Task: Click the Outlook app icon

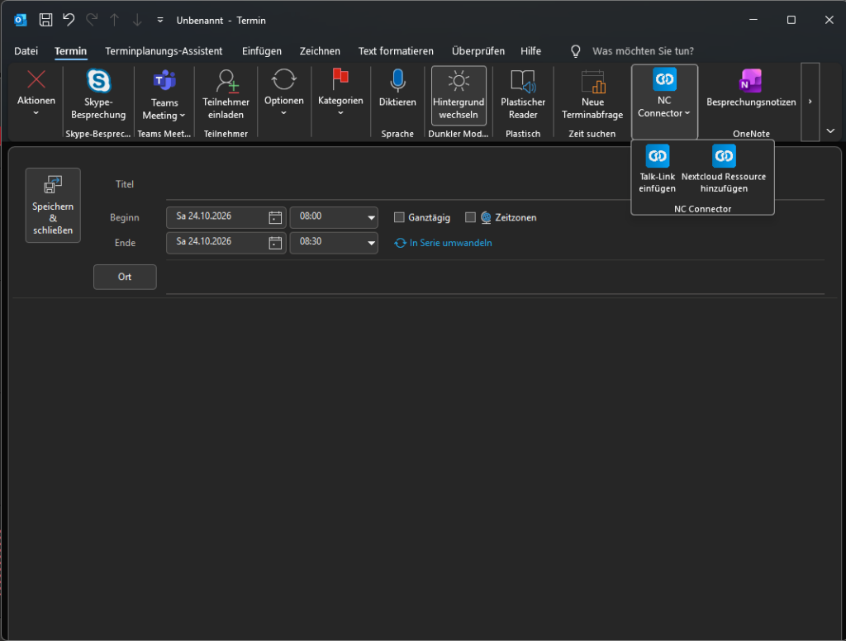Action: coord(21,20)
